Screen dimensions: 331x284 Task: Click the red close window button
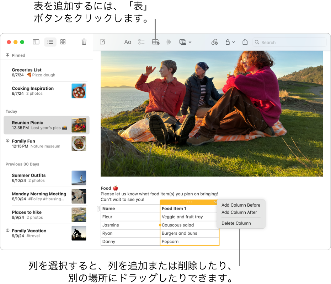[9, 42]
